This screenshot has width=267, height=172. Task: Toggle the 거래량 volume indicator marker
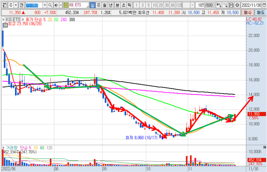[x=3, y=148]
